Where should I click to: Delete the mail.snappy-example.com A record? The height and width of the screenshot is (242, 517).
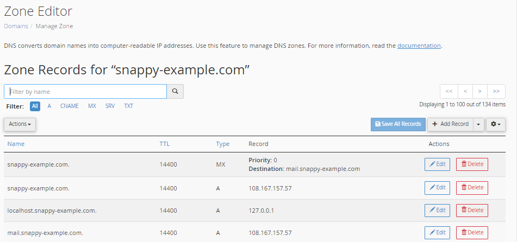[x=472, y=232]
